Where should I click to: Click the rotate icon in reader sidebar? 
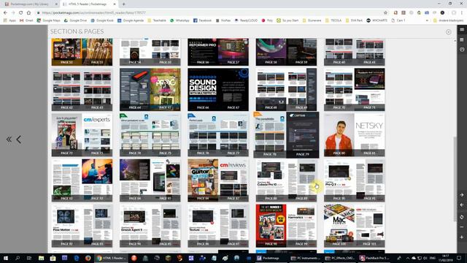pos(462,217)
